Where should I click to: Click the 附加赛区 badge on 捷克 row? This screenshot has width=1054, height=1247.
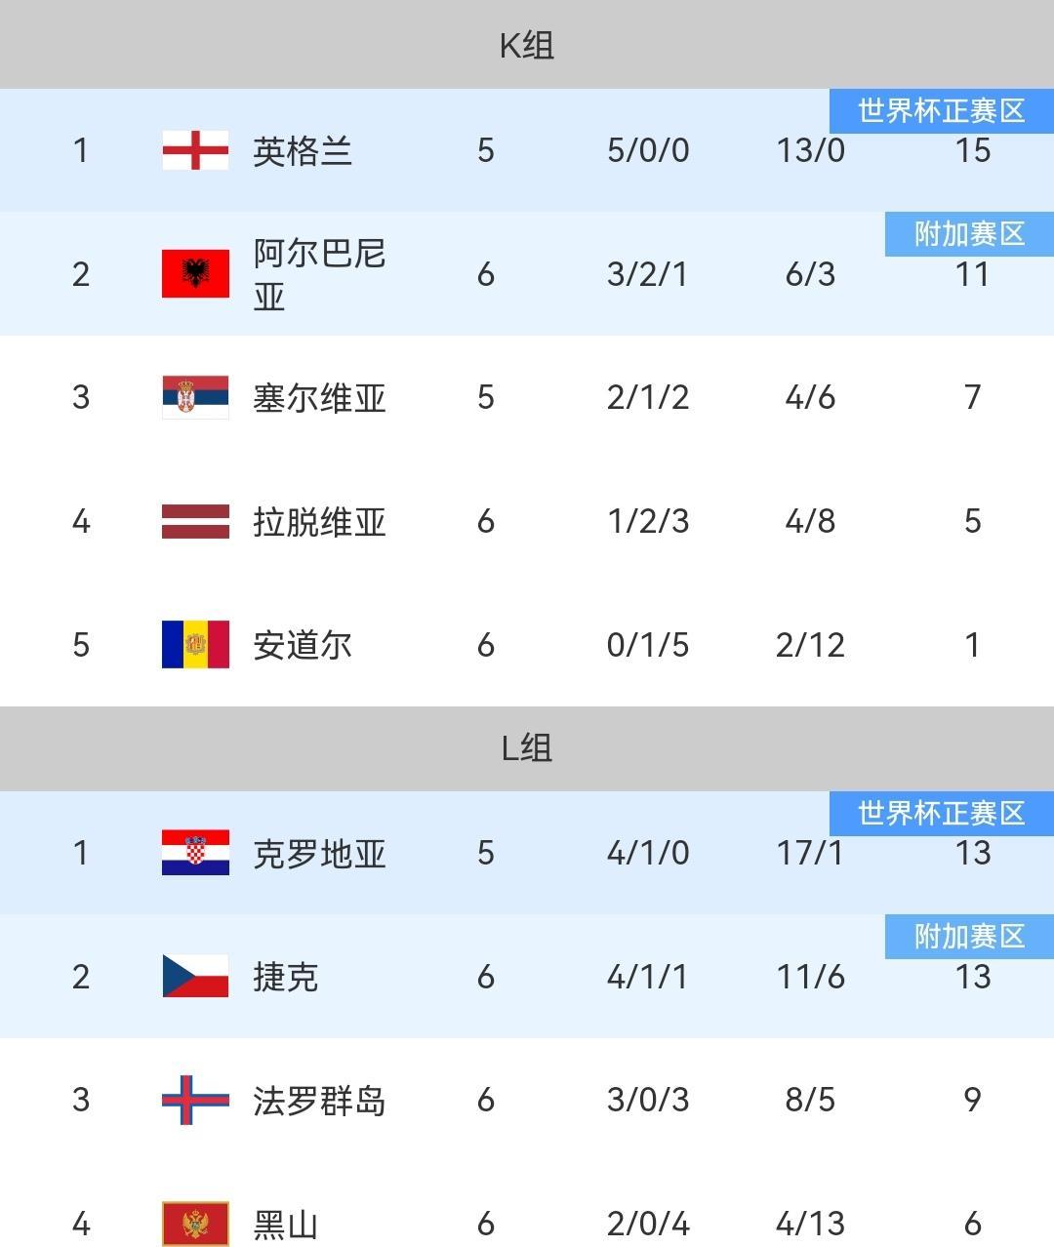[969, 937]
